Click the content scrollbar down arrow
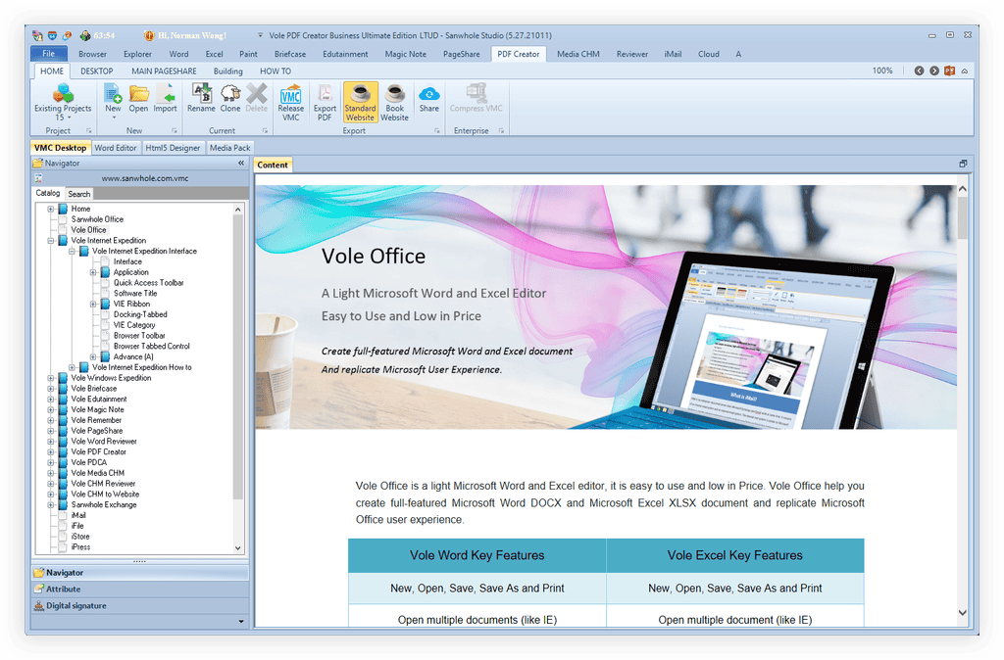1004x660 pixels. [x=963, y=613]
